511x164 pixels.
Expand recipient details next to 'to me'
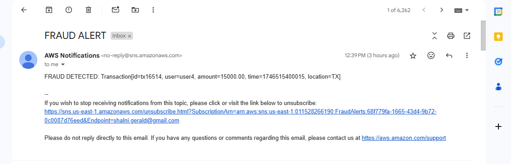click(63, 64)
